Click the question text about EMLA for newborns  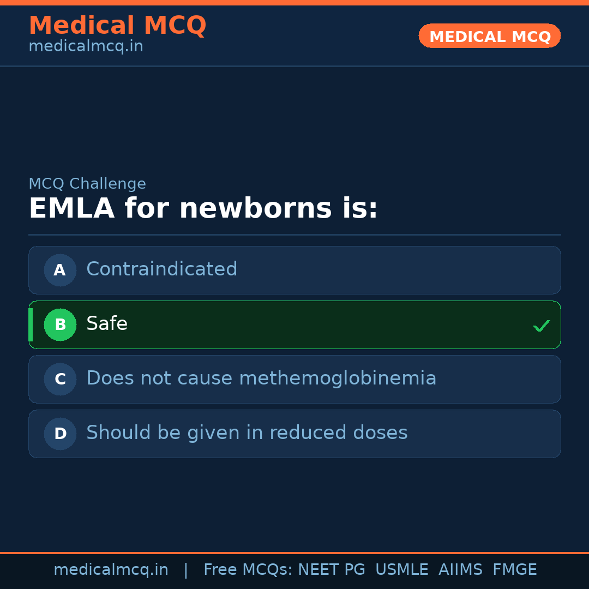point(203,209)
